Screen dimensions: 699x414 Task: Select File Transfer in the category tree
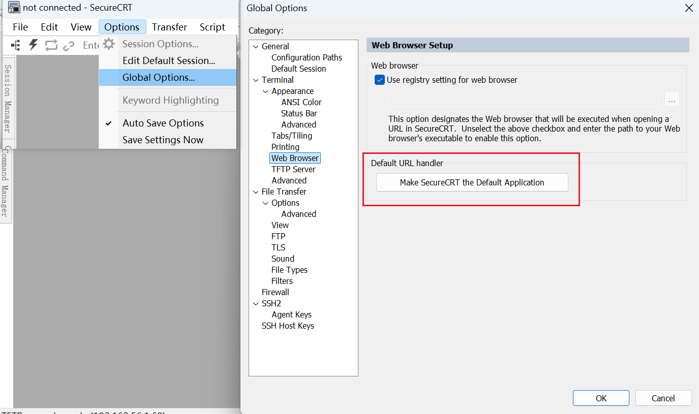click(x=284, y=192)
